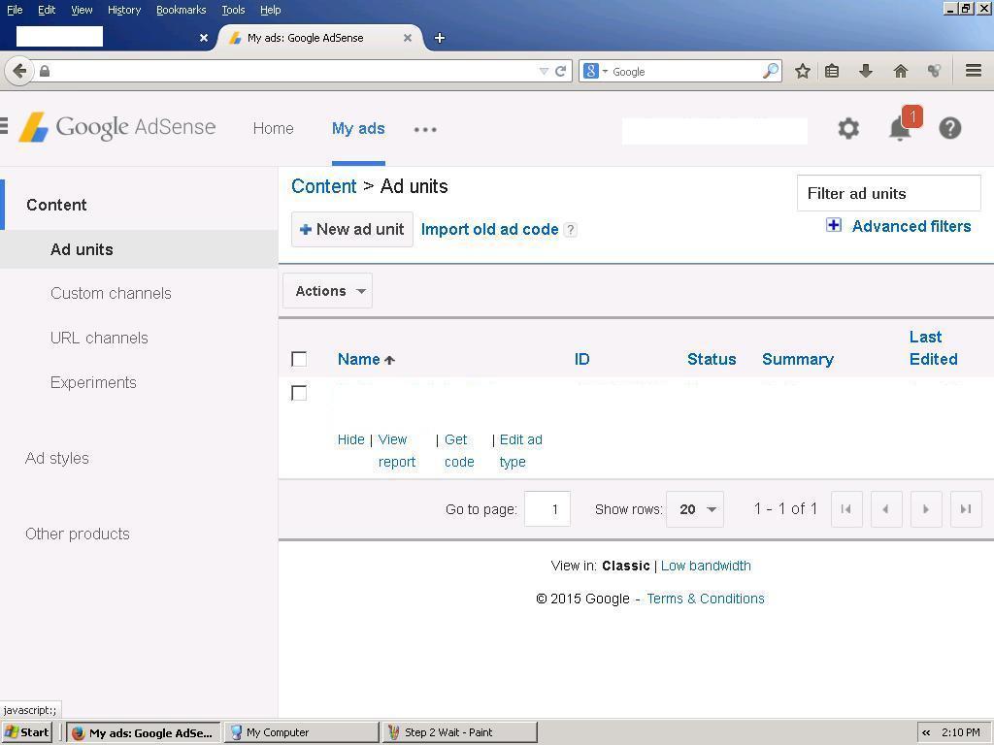Click the browser address bar
The height and width of the screenshot is (745, 994).
point(291,71)
